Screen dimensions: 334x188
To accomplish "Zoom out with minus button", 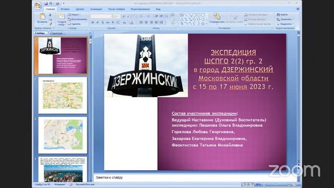I will [264, 184].
